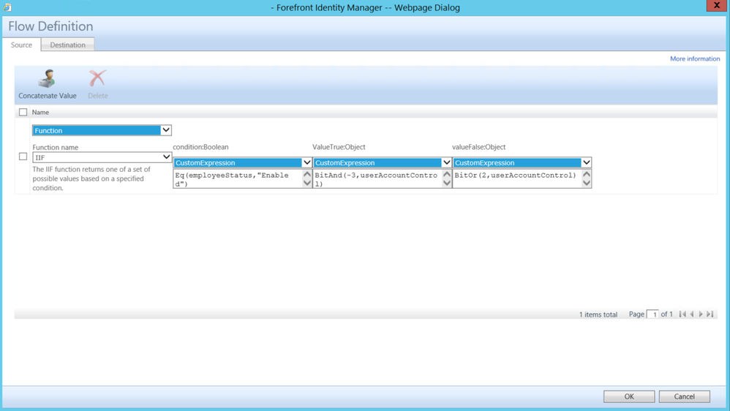Image resolution: width=730 pixels, height=411 pixels.
Task: Open valueFalse:Object CustomExpression dropdown
Action: (x=522, y=162)
